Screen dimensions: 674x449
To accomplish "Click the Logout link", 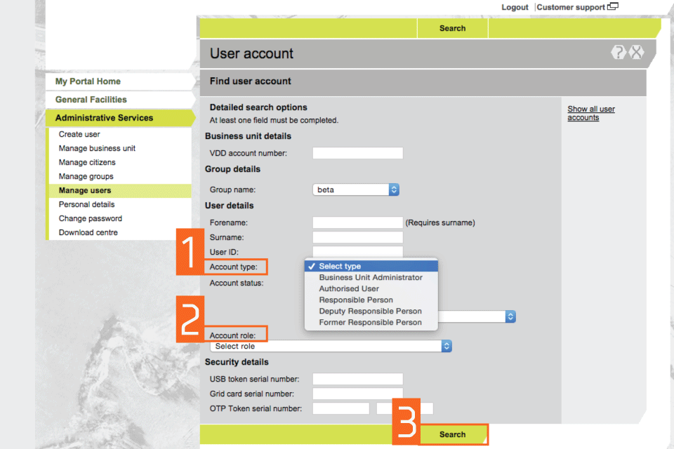I will click(x=515, y=7).
